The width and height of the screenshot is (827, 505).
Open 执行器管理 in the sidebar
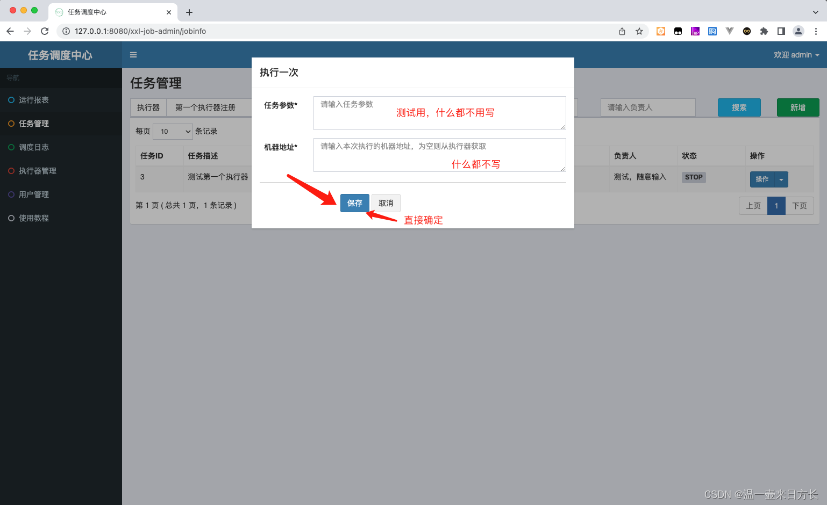[61, 171]
